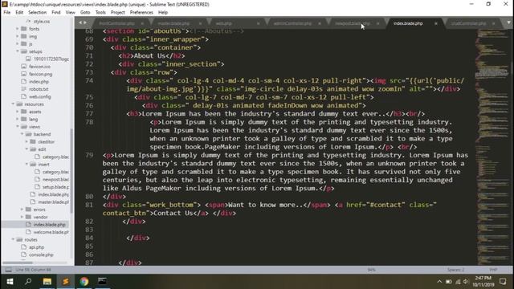
Task: Expand the js folder arrow
Action: coord(18,44)
